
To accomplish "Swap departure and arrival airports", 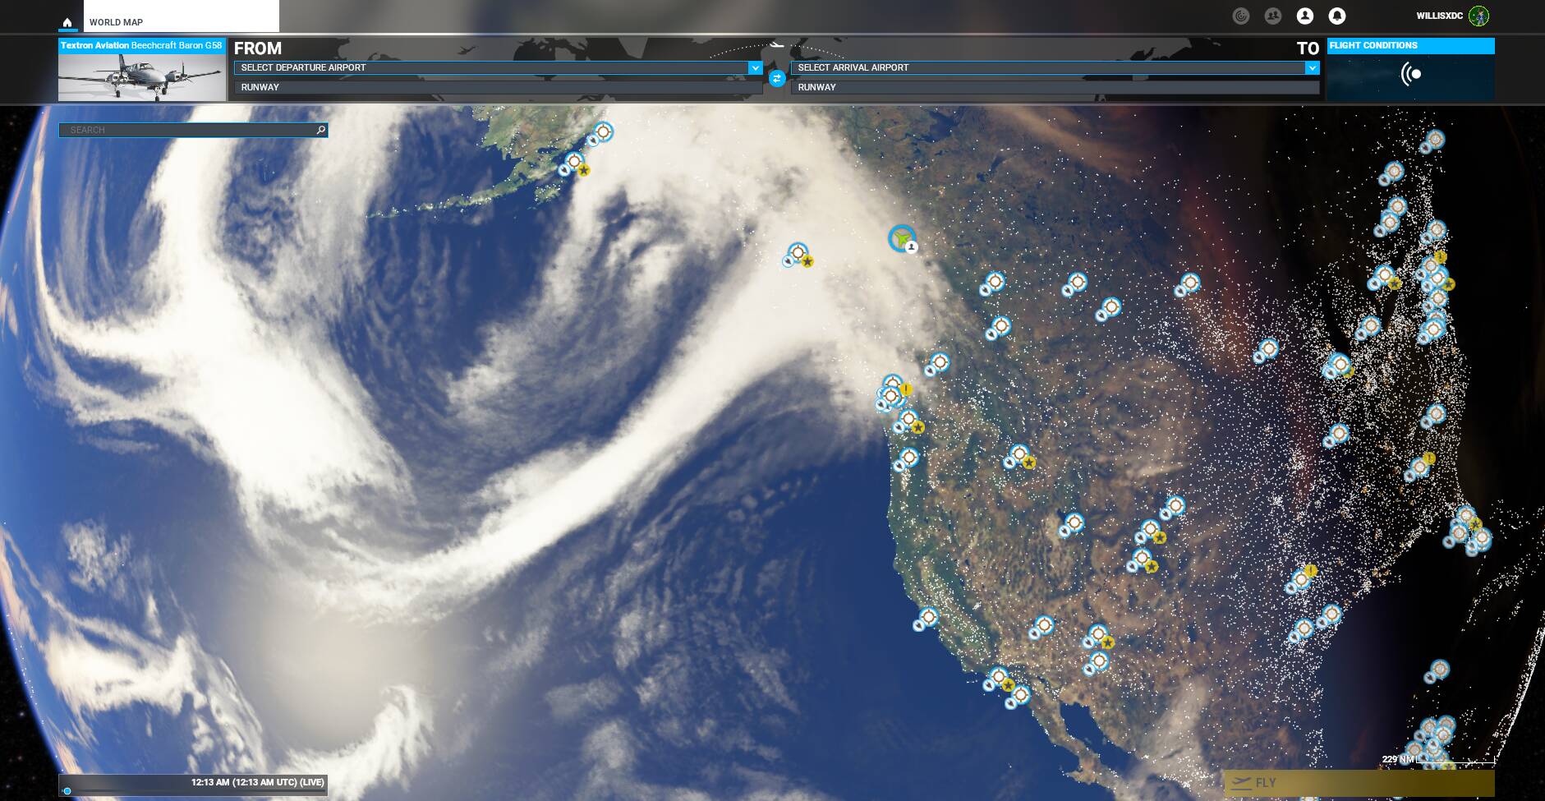I will (776, 78).
